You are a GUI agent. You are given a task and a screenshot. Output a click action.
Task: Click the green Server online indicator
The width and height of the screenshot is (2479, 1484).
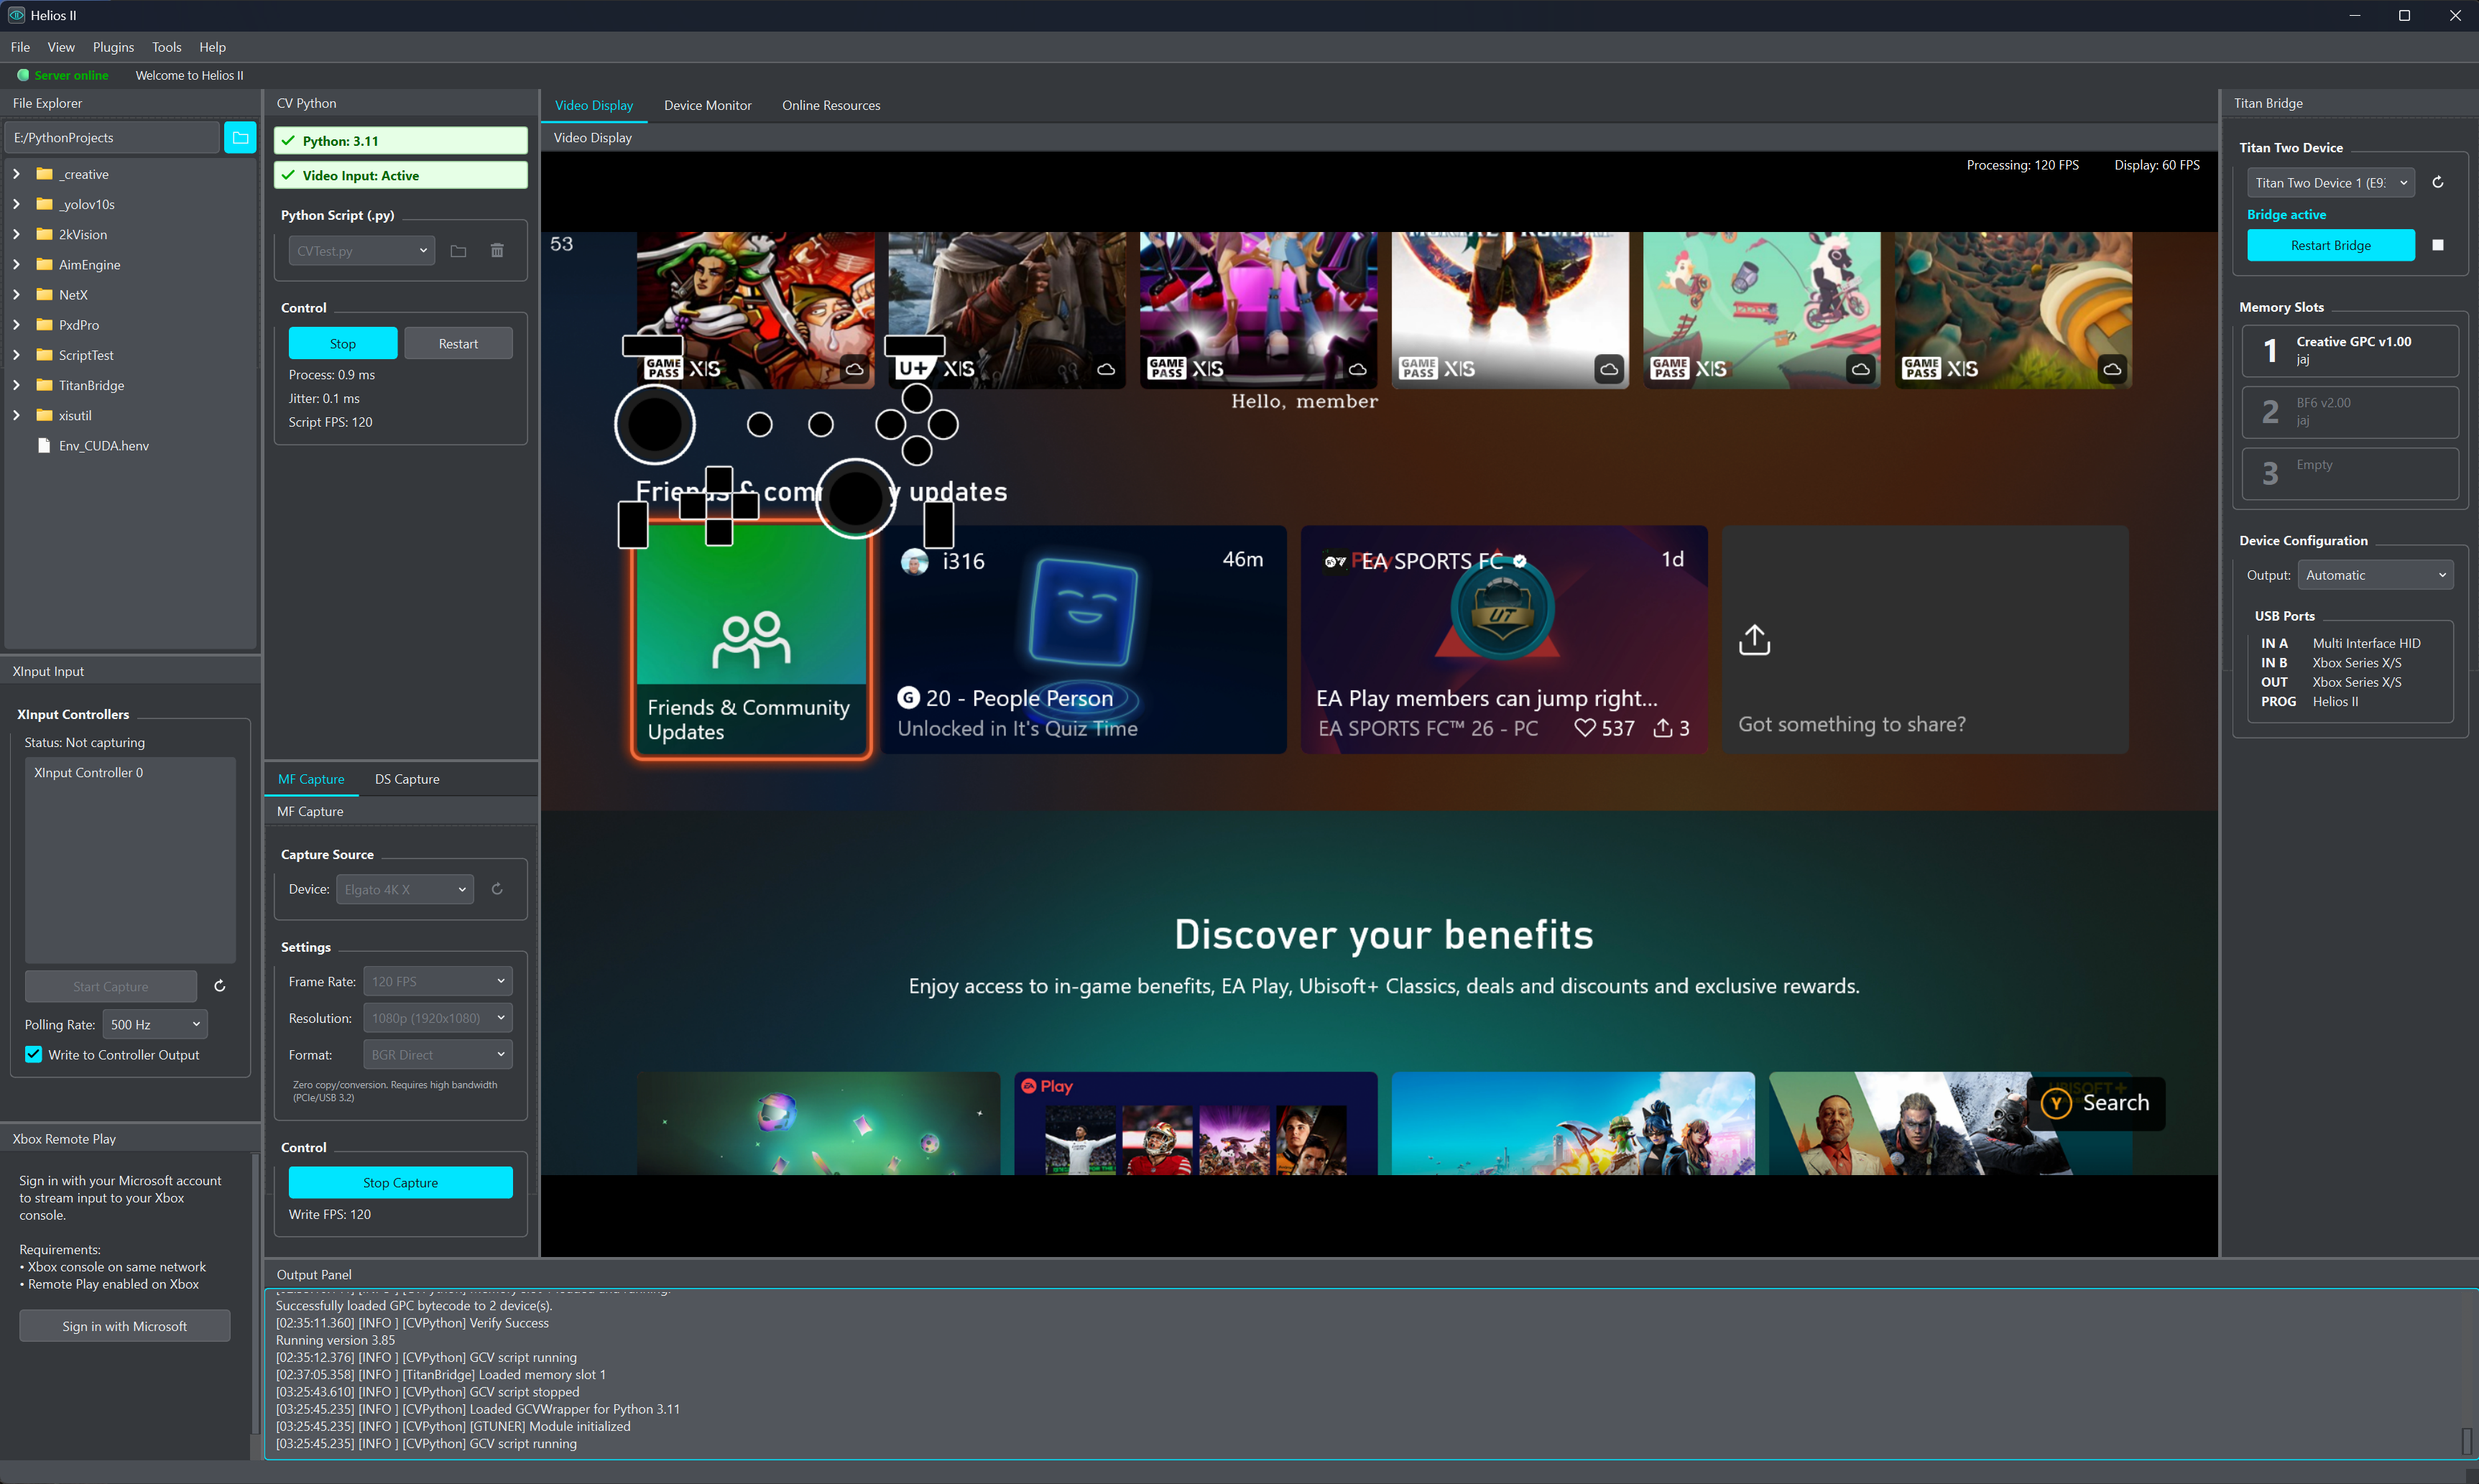23,75
